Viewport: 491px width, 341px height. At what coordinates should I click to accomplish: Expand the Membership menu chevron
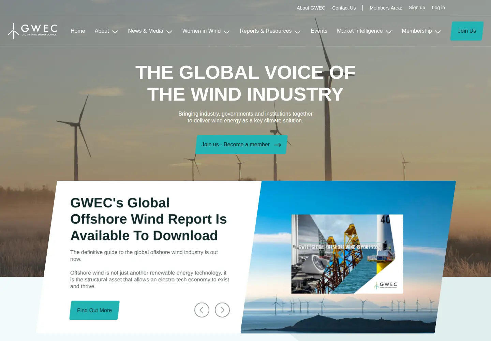pyautogui.click(x=438, y=32)
